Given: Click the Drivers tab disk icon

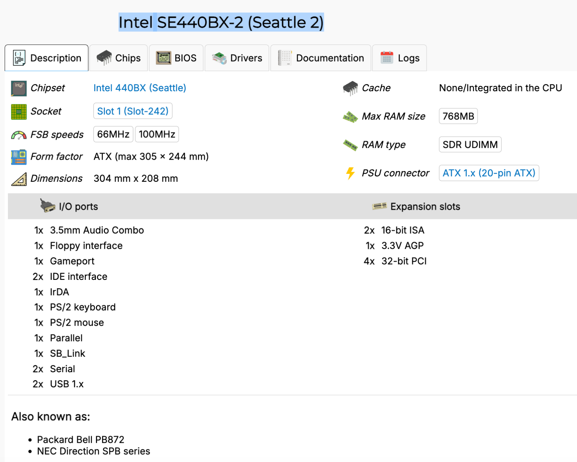Looking at the screenshot, I should click(219, 58).
